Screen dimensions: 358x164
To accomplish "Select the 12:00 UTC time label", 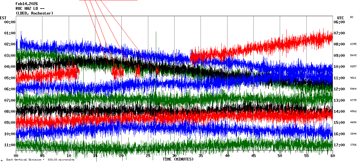I will [x=339, y=89].
